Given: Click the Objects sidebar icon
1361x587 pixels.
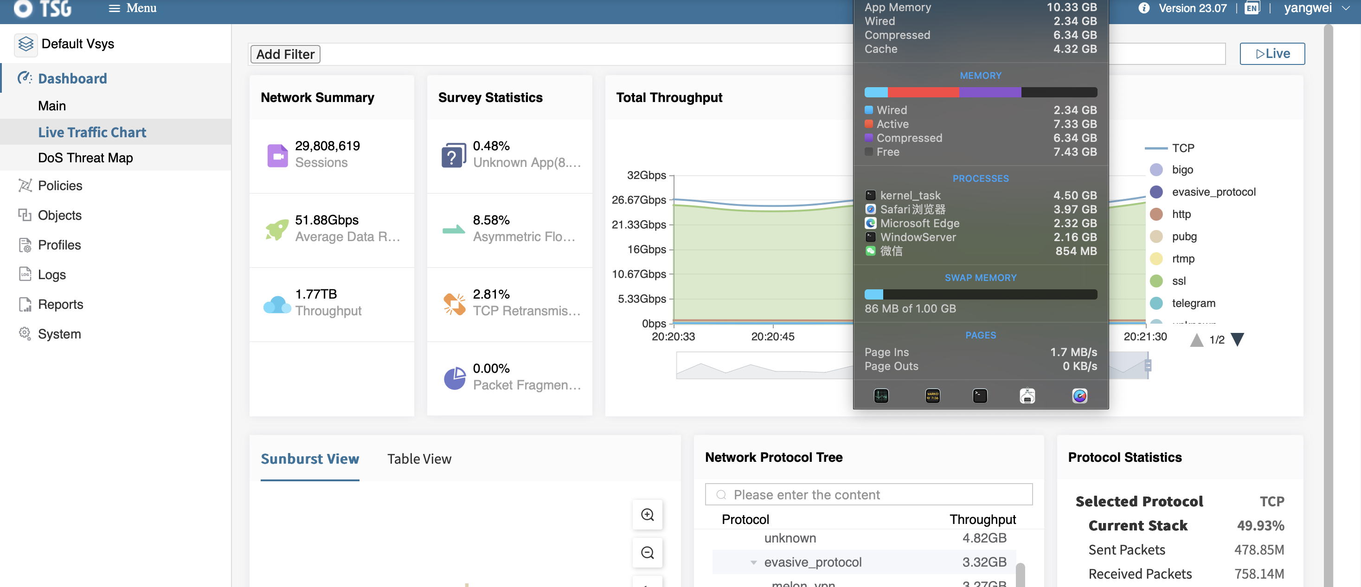Looking at the screenshot, I should tap(25, 215).
